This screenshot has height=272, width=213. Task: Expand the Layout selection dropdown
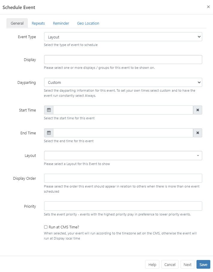tap(197, 155)
